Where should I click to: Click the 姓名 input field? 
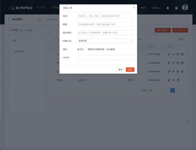(105, 16)
